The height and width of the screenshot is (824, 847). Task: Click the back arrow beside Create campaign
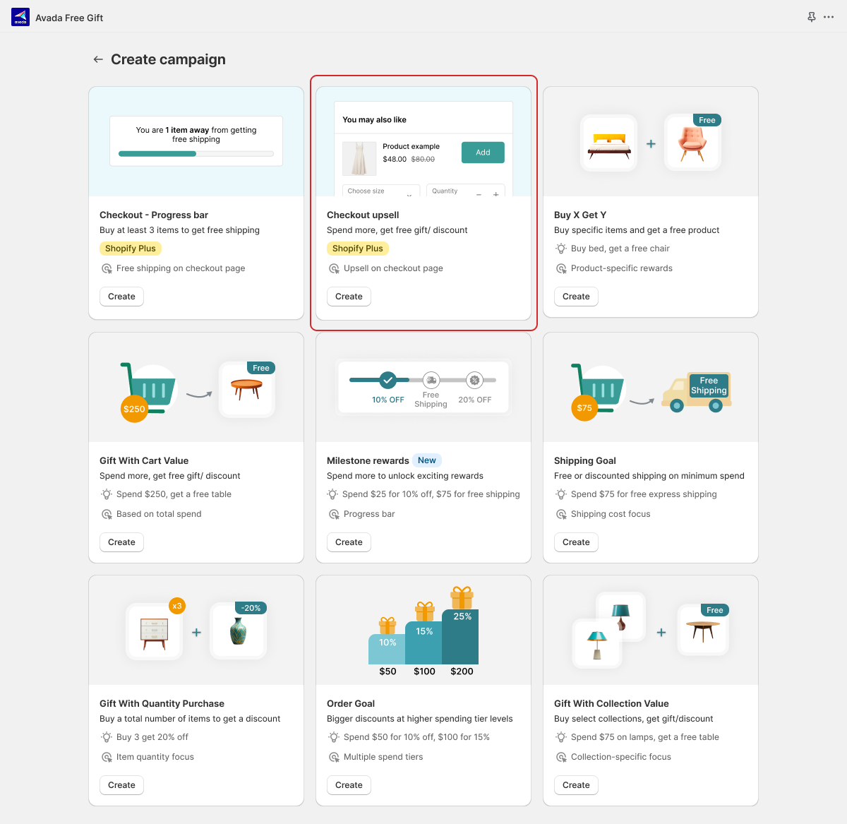tap(98, 59)
